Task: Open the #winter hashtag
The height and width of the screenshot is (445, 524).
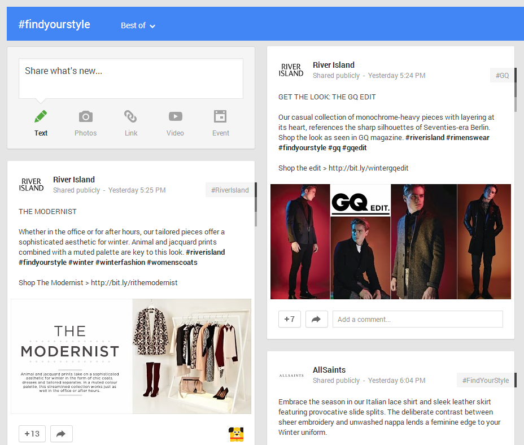Action: [x=81, y=263]
